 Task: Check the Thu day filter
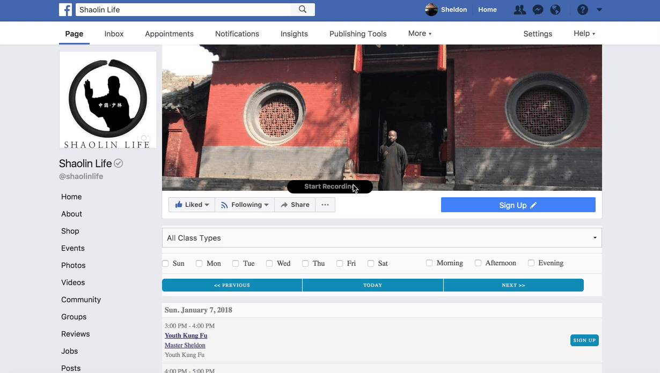[305, 263]
